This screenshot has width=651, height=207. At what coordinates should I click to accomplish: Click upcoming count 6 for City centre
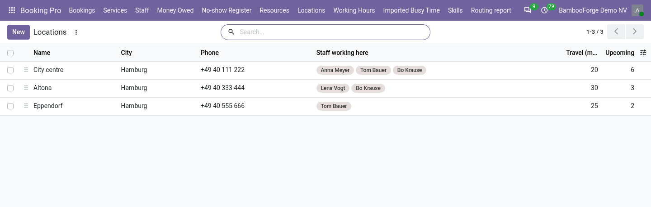tap(632, 70)
